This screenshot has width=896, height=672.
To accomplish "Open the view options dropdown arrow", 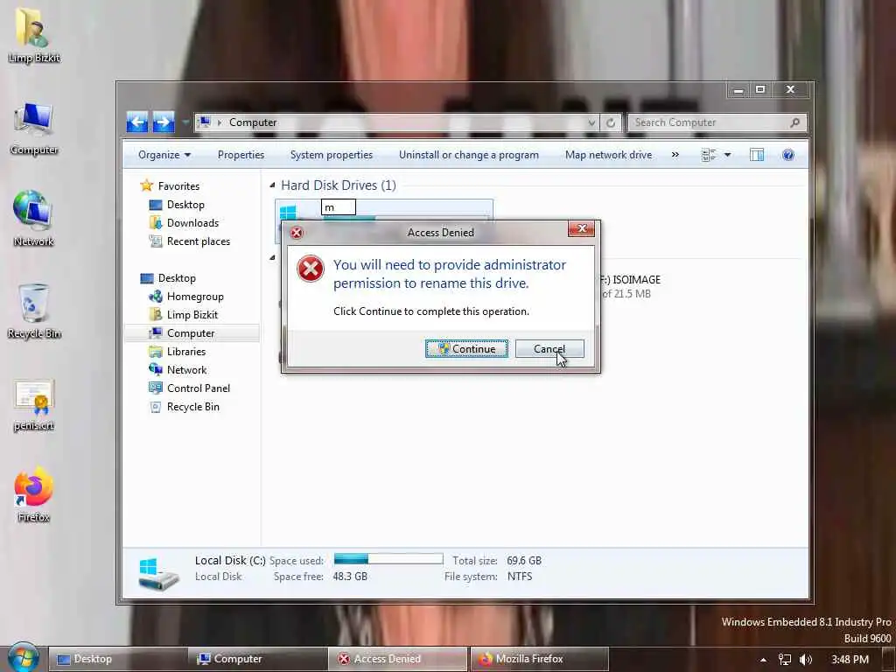I will click(x=727, y=155).
